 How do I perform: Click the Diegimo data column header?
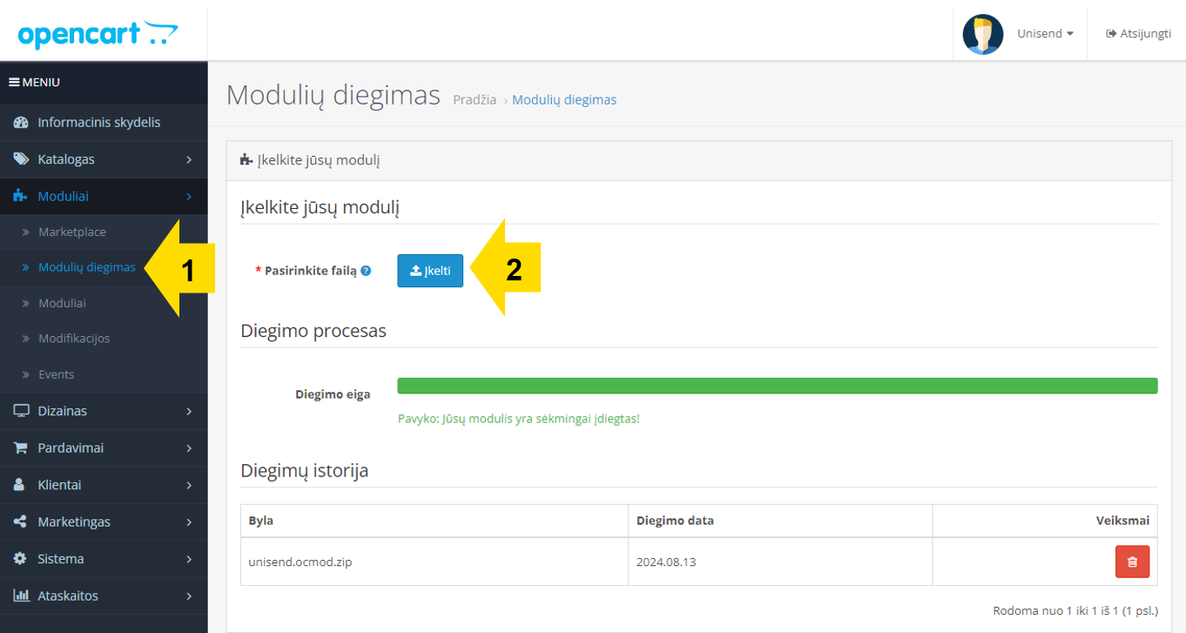(779, 521)
